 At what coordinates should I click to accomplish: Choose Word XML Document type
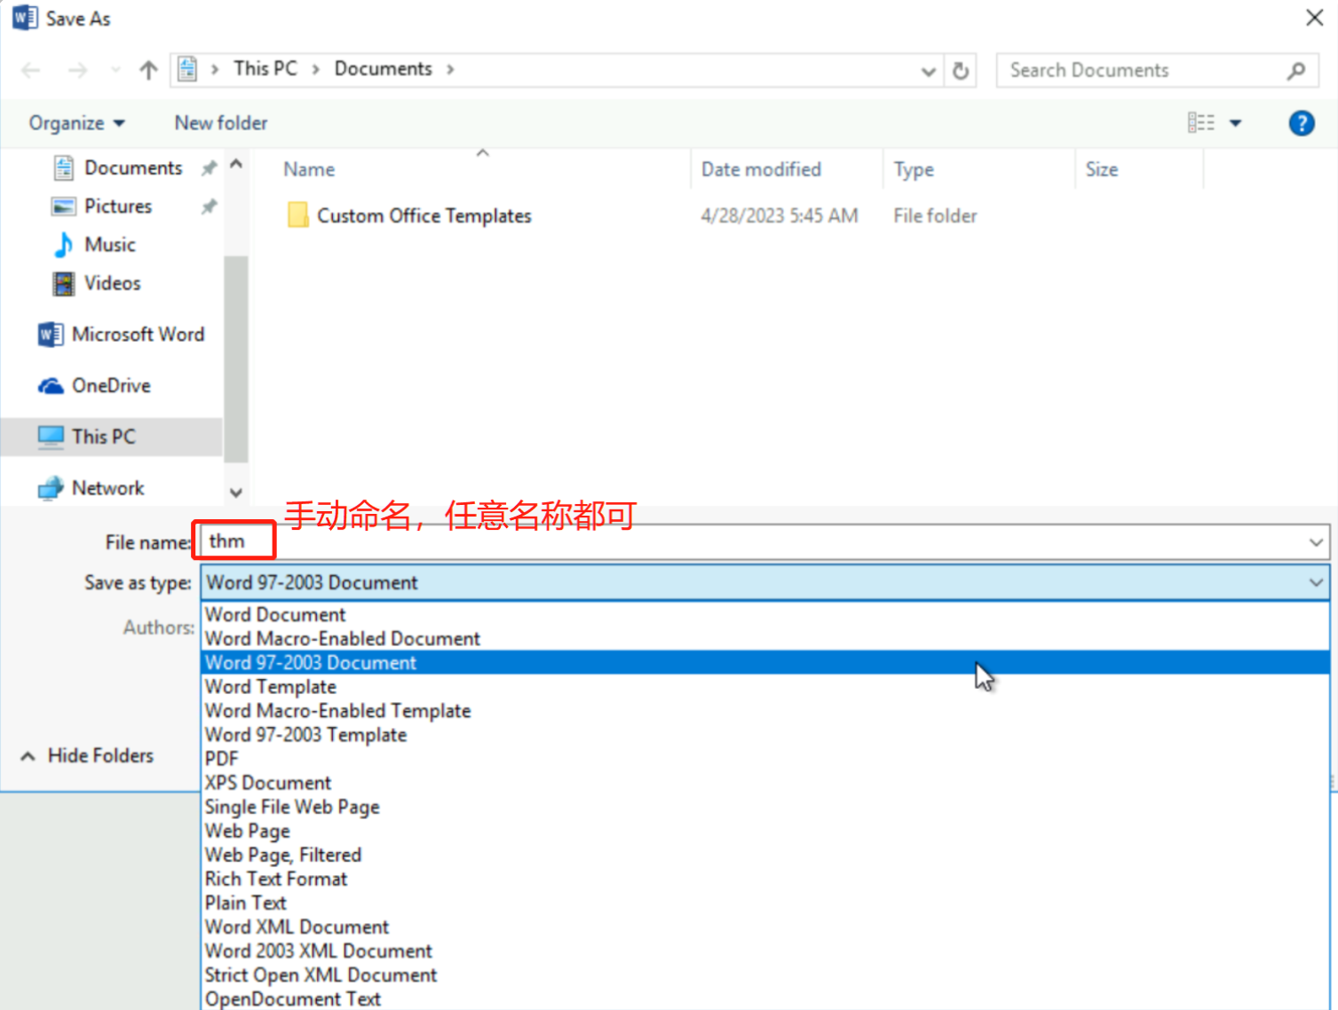click(765, 927)
